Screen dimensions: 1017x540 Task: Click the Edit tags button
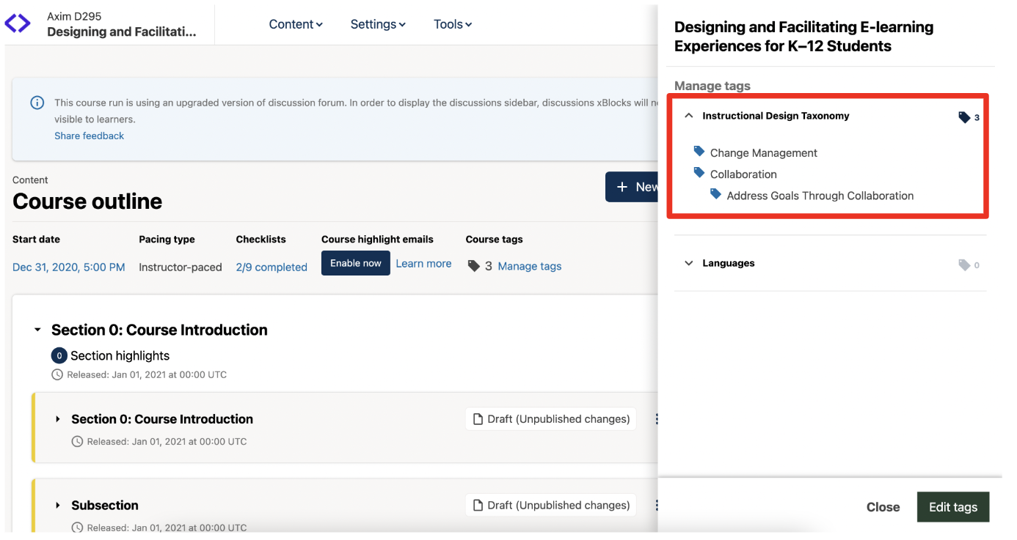coord(952,507)
